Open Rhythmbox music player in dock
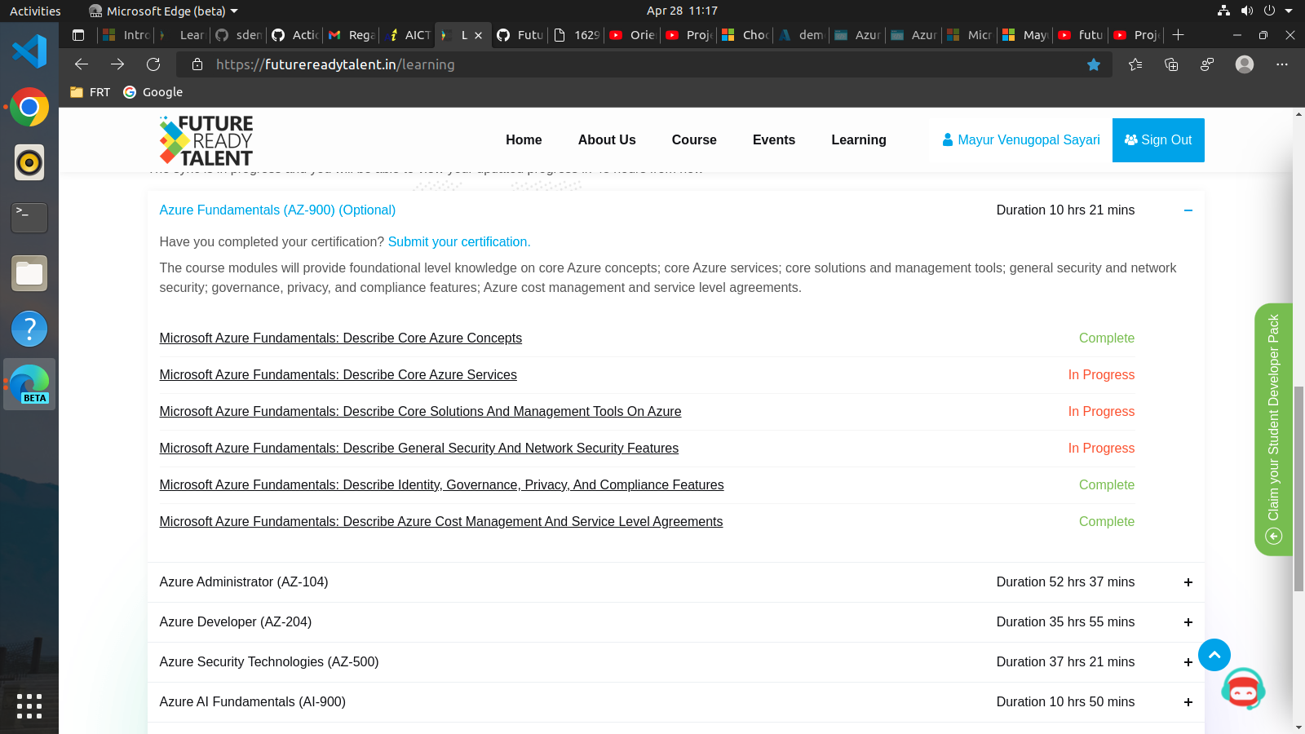This screenshot has height=734, width=1305. click(29, 162)
